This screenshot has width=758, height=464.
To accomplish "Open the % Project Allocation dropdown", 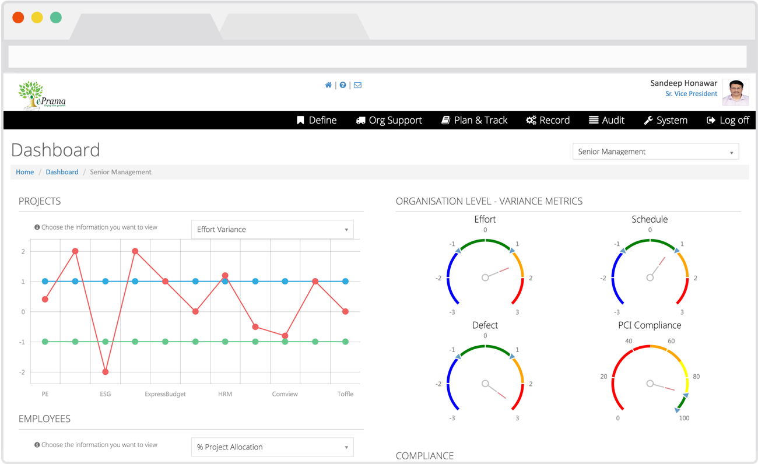I will tap(272, 447).
